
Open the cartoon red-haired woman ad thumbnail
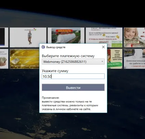[x=115, y=59]
